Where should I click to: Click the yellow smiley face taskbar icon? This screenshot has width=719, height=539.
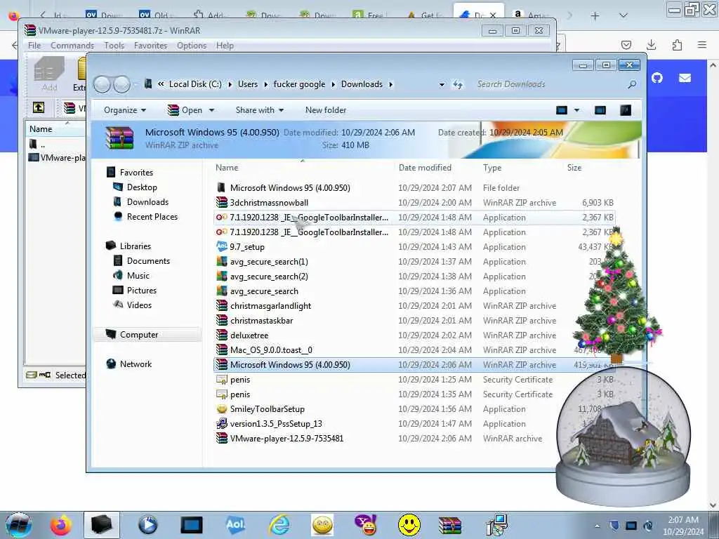click(409, 525)
